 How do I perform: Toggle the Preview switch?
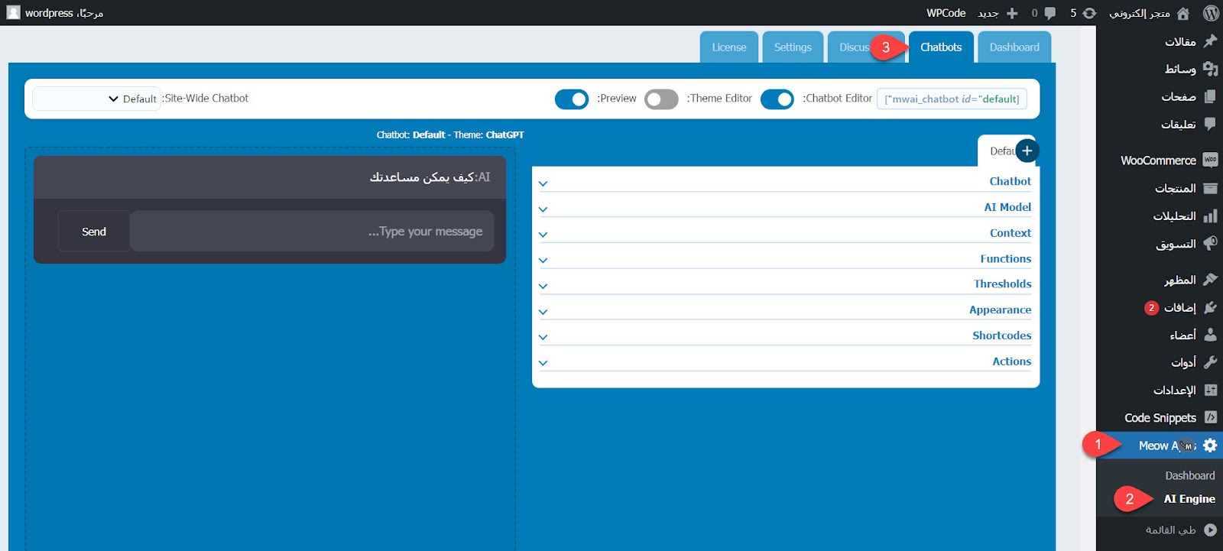pyautogui.click(x=571, y=99)
